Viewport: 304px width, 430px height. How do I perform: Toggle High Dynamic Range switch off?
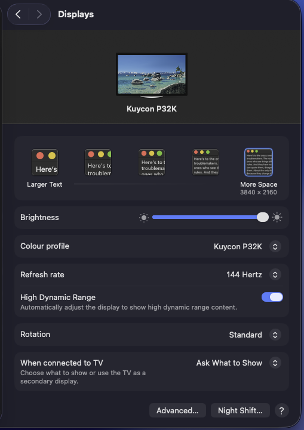coord(272,297)
